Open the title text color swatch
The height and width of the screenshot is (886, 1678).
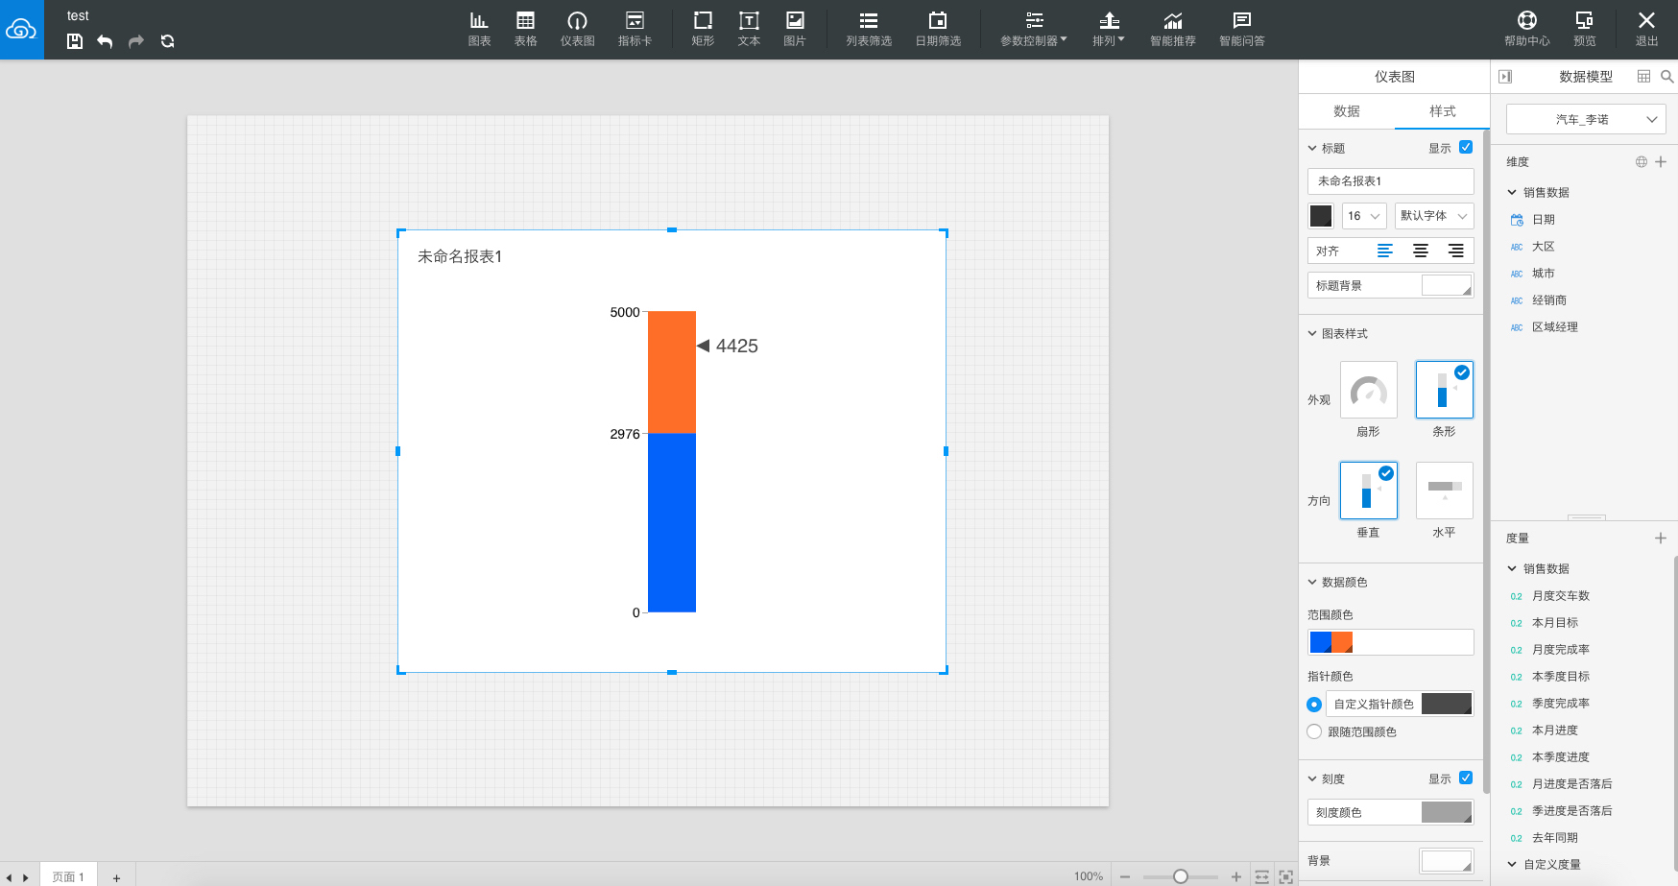pyautogui.click(x=1321, y=216)
